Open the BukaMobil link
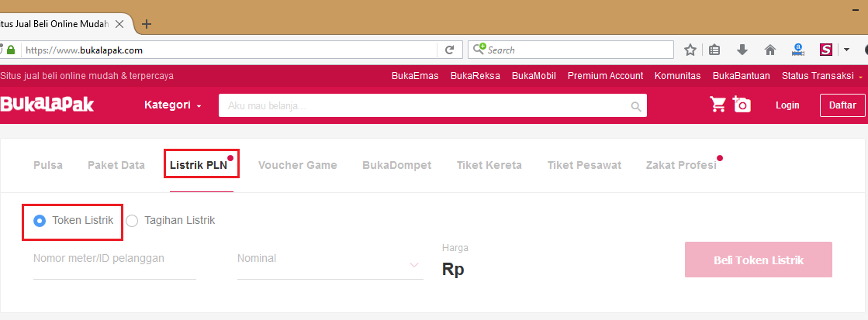 [x=534, y=76]
